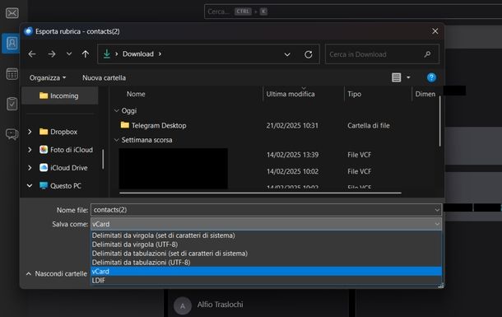Click the file list vertical scrollbar
The image size is (502, 317).
click(439, 121)
